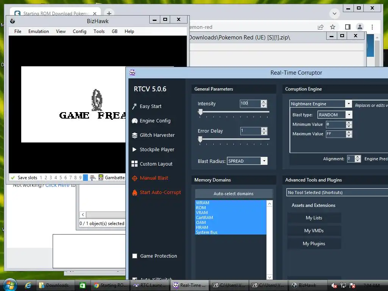Select the CartRAM memory domain
The width and height of the screenshot is (388, 291).
[231, 217]
